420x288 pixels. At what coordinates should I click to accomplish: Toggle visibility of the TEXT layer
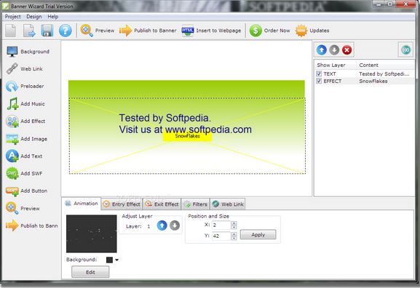point(319,73)
